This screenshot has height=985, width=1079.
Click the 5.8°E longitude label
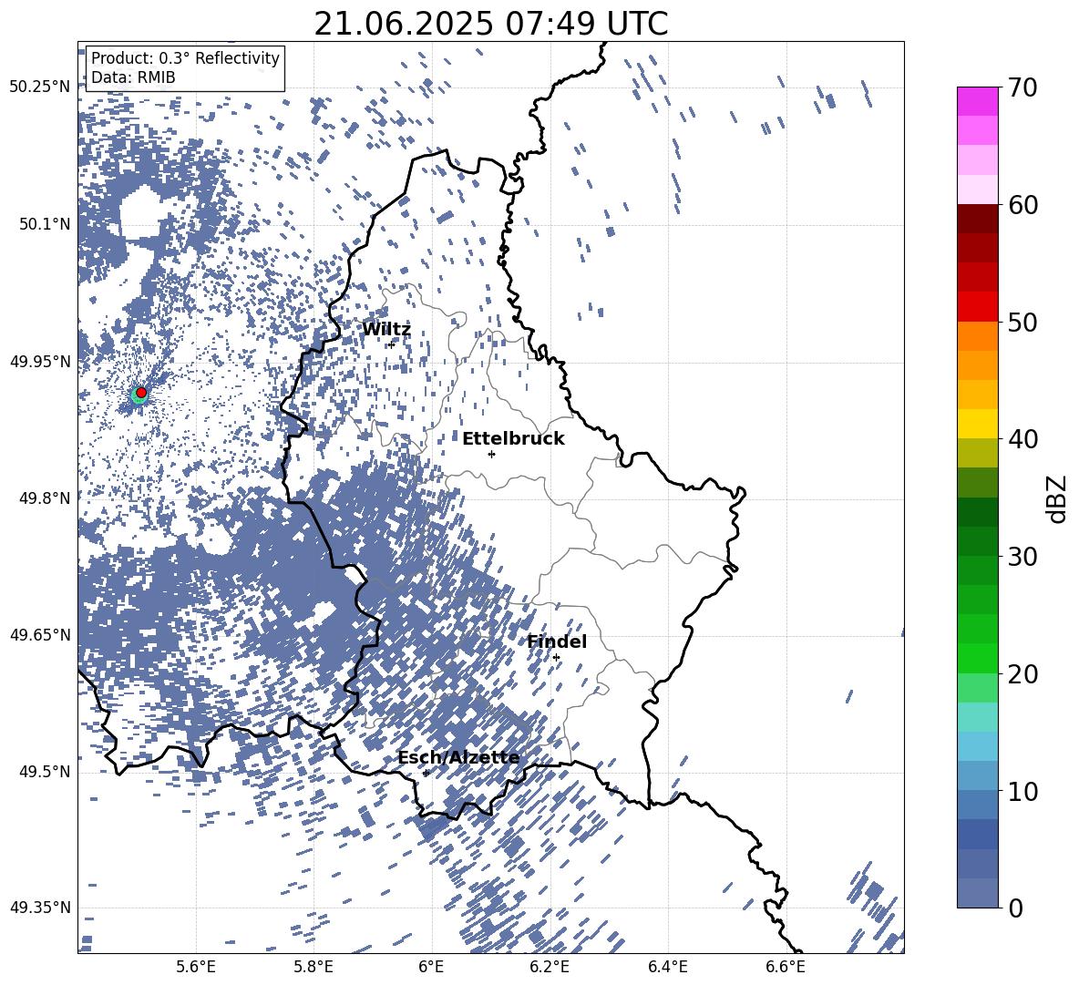point(313,967)
